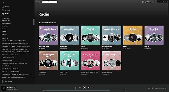Open Elite Beat – Selected Rhythms playlist
Viewport: 169px width, 92px height.
(x=10, y=72)
